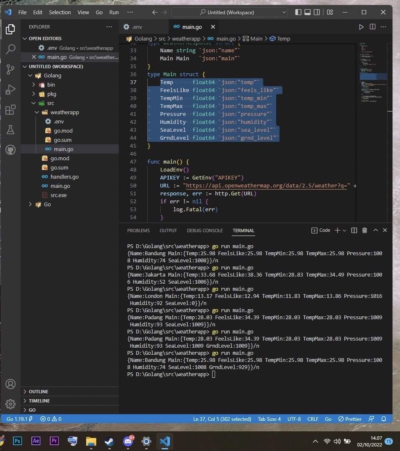This screenshot has width=400, height=451.
Task: Open the notifications bell in the status bar
Action: (384, 419)
